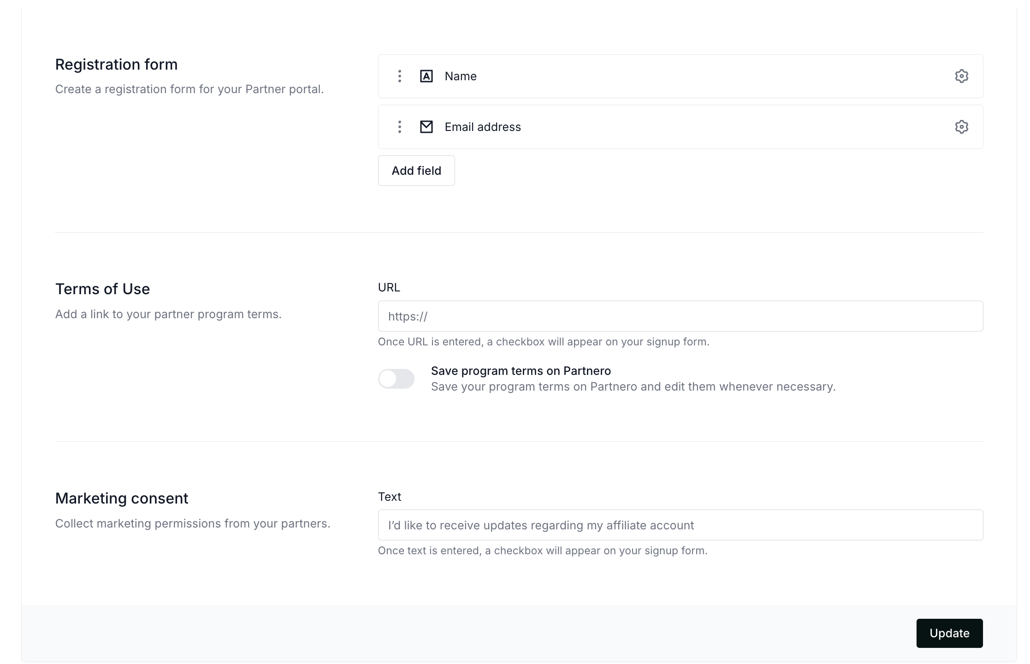Click the Terms of Use heading
1030x664 pixels.
[x=102, y=289]
